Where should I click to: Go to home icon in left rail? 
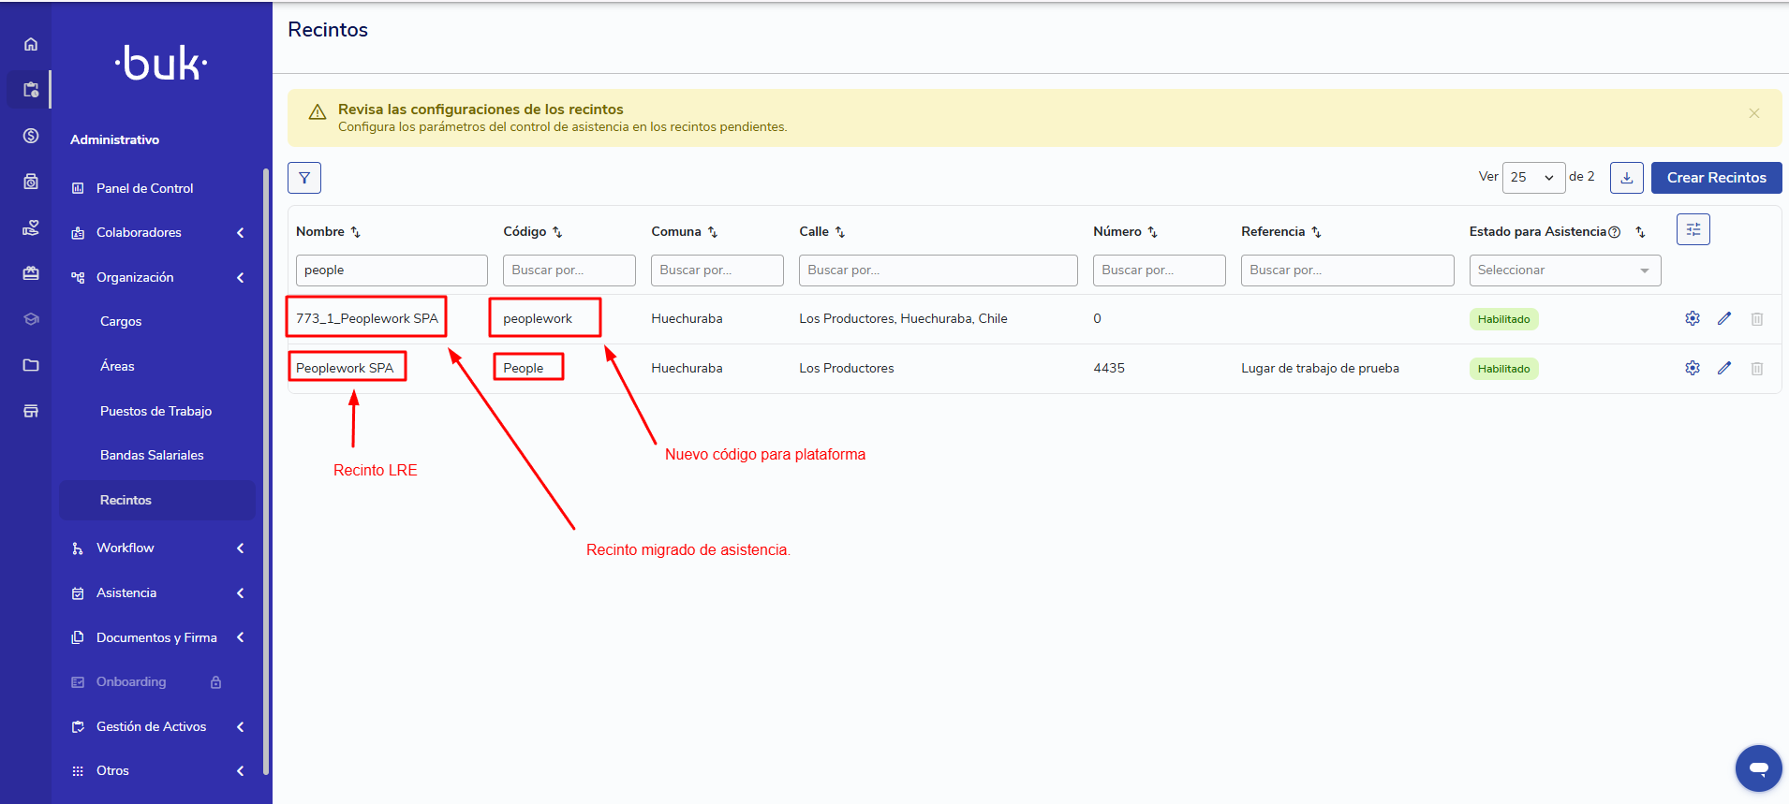(31, 44)
